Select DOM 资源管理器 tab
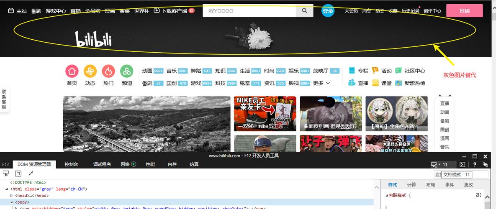The width and height of the screenshot is (496, 209). [34, 164]
